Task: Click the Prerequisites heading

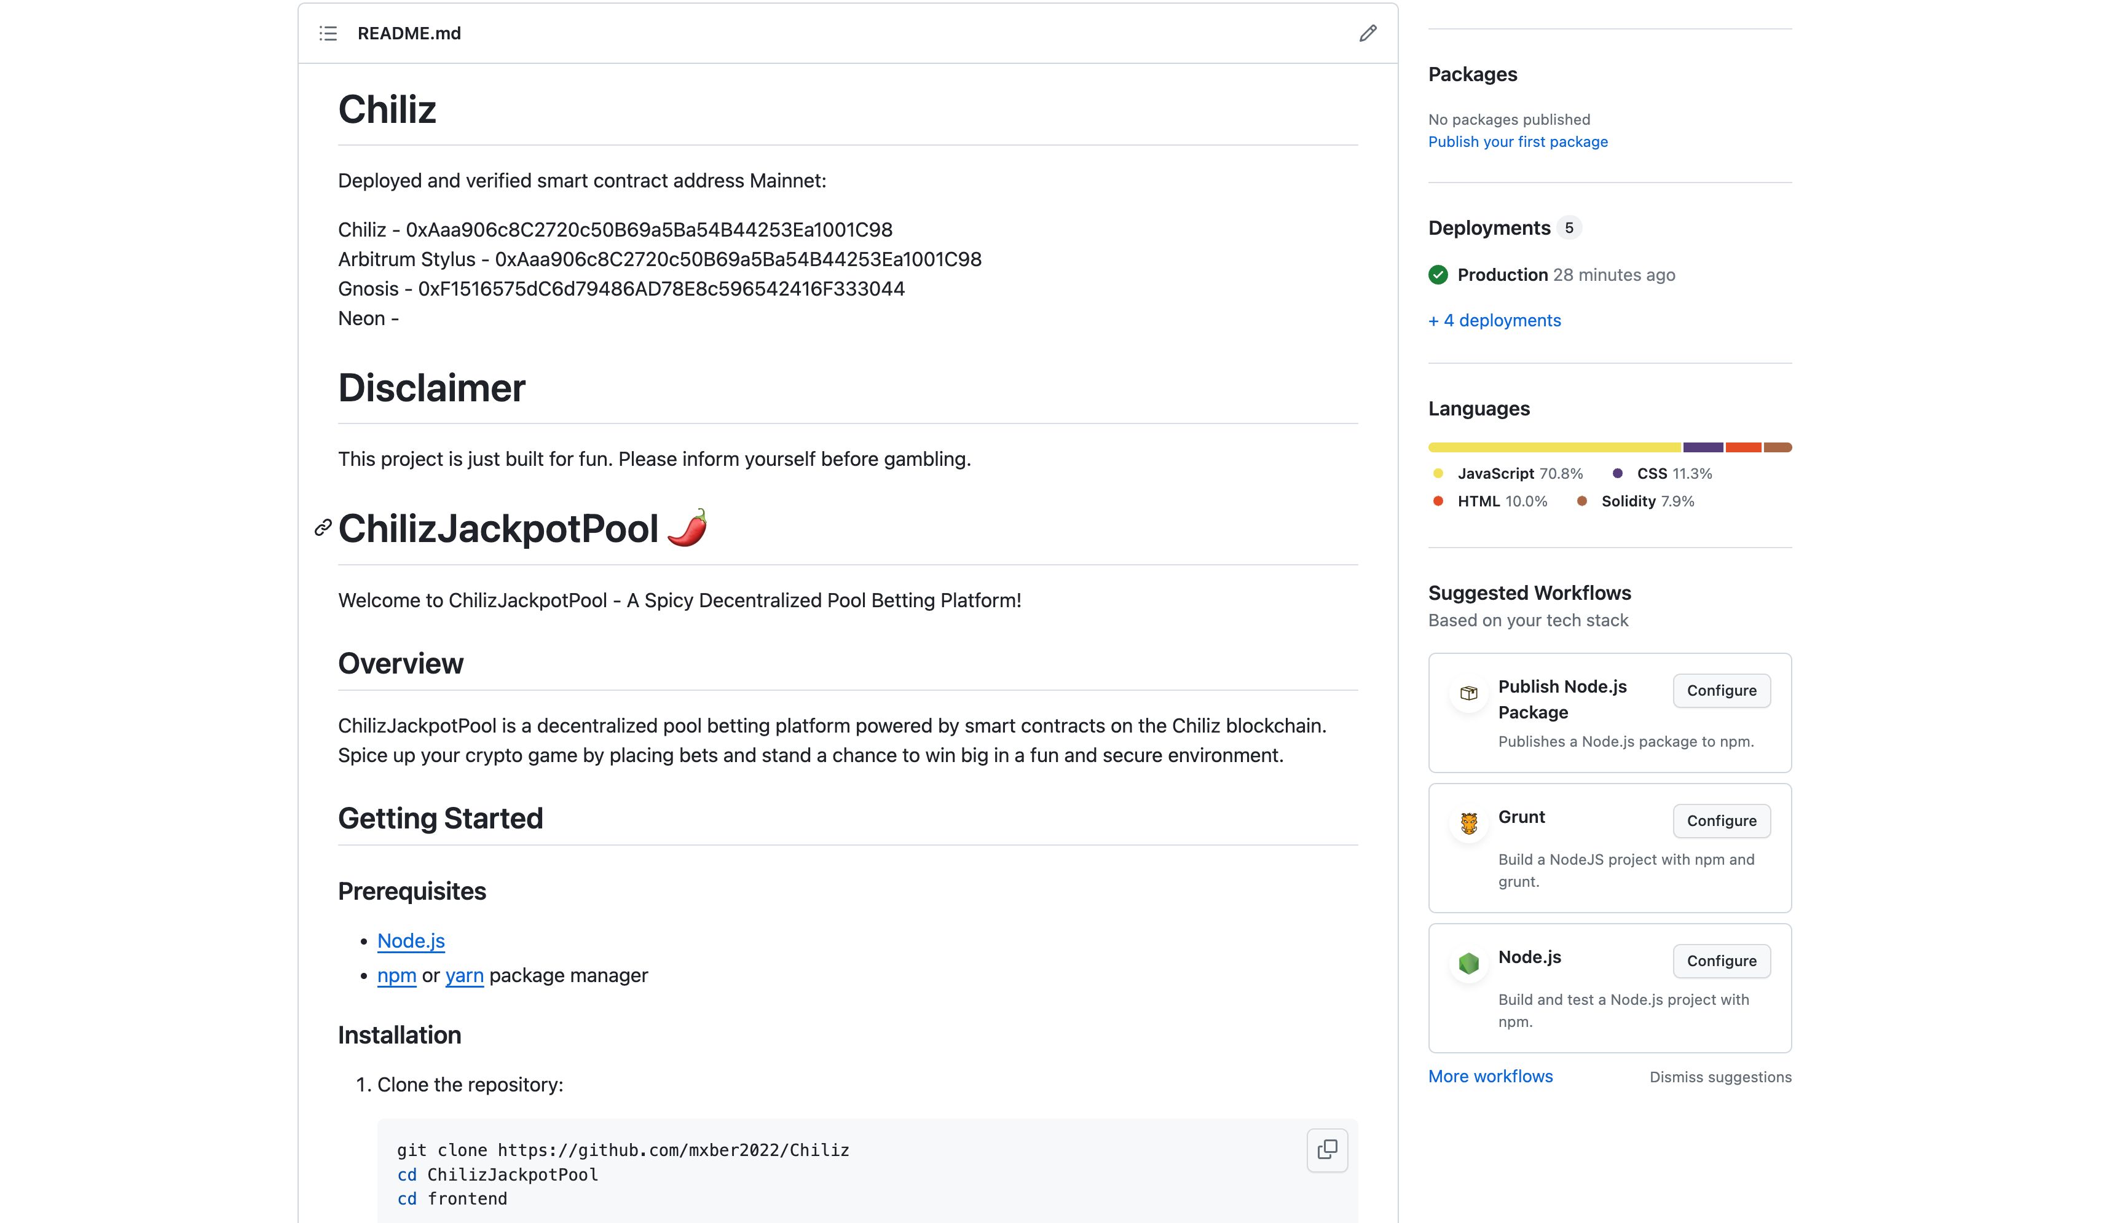Action: pos(411,891)
